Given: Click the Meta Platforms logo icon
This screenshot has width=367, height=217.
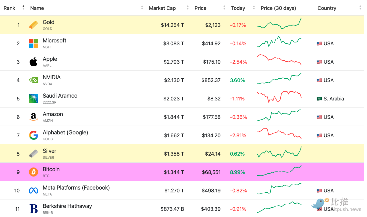Looking at the screenshot, I should coord(33,190).
